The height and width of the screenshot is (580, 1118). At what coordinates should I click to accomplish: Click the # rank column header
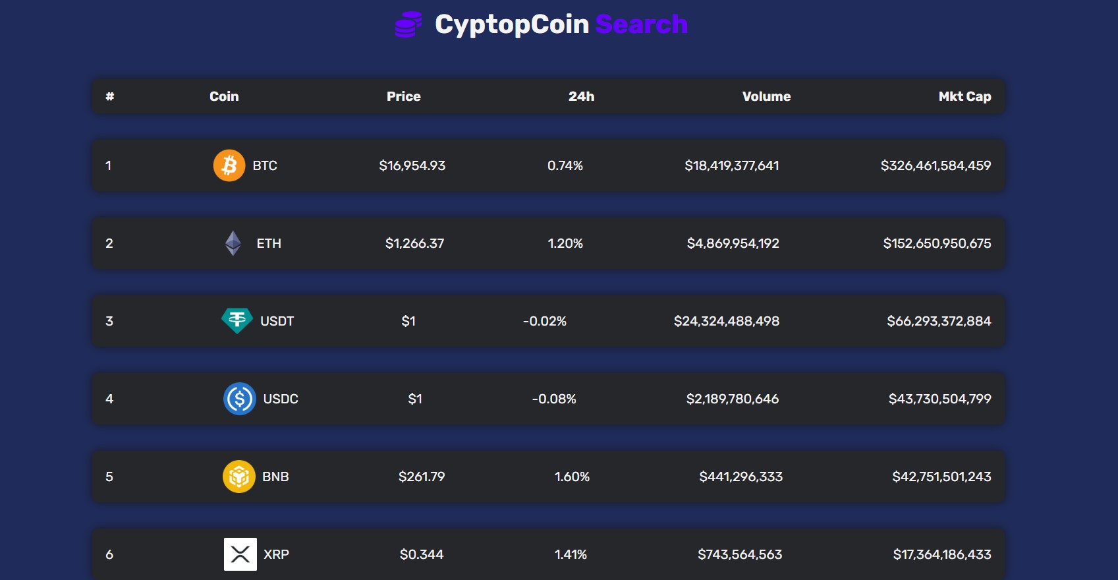click(x=110, y=96)
